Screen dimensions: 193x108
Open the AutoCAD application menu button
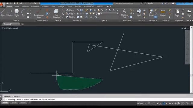pyautogui.click(x=2, y=5)
